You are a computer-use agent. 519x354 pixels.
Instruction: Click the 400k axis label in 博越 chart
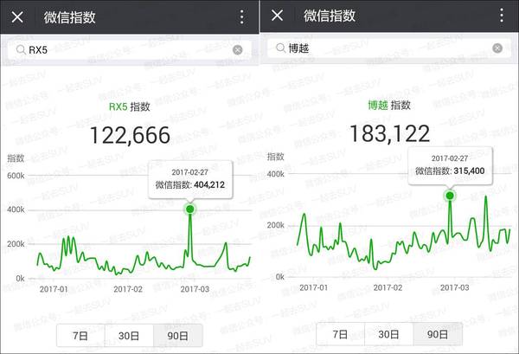(x=276, y=174)
